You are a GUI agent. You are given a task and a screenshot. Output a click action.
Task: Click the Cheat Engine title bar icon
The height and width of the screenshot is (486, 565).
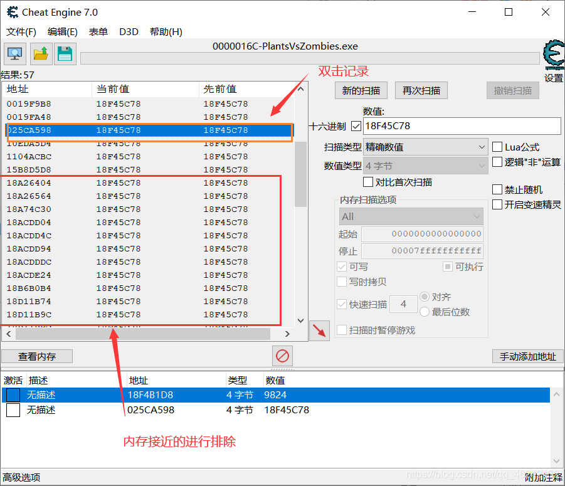click(13, 13)
